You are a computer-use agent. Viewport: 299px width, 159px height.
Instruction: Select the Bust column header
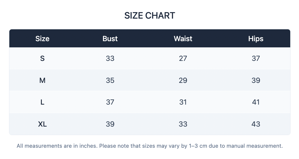coord(110,39)
